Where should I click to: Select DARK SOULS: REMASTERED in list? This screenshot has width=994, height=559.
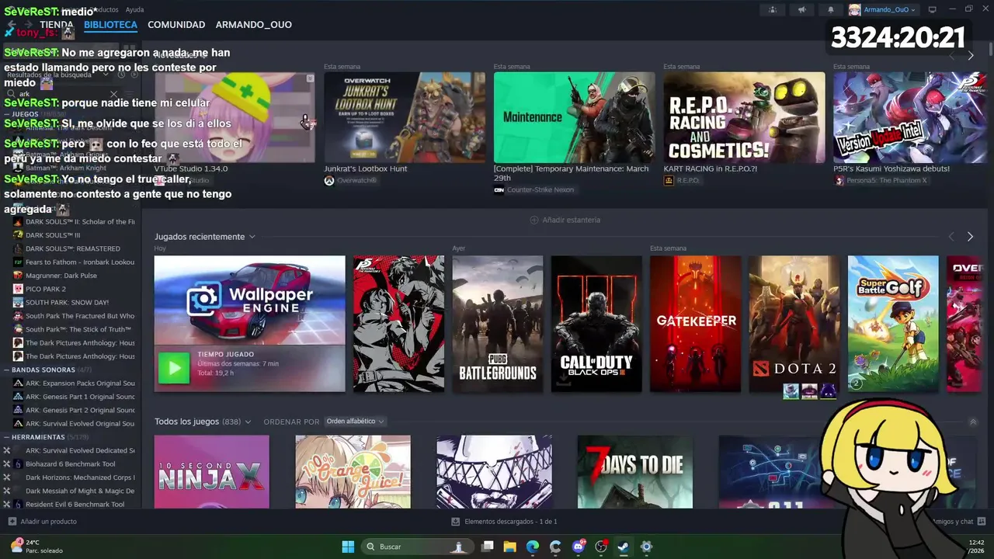pyautogui.click(x=73, y=248)
